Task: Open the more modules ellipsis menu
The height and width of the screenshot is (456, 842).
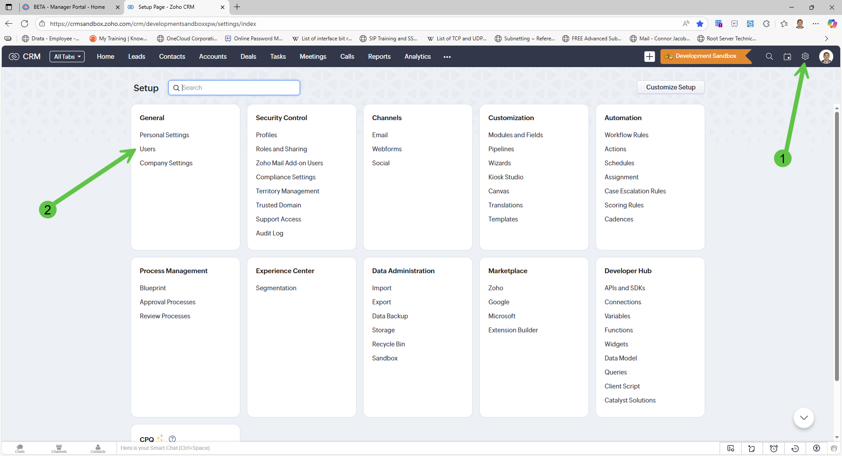Action: coord(447,57)
